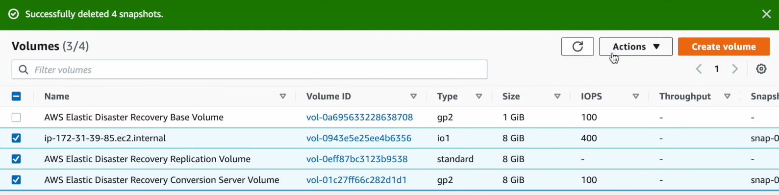Click Successfully deleted 4 snapshots message
Image resolution: width=779 pixels, height=195 pixels.
[94, 14]
